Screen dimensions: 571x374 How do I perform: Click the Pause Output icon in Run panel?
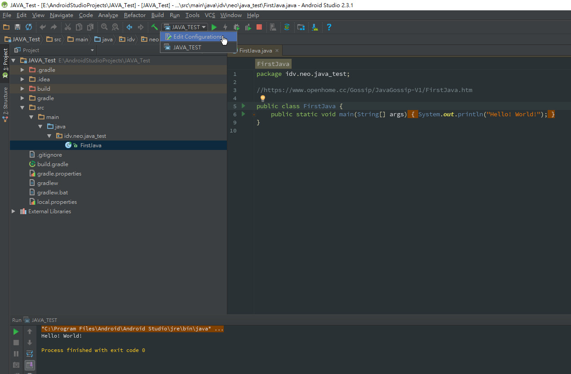pos(16,354)
